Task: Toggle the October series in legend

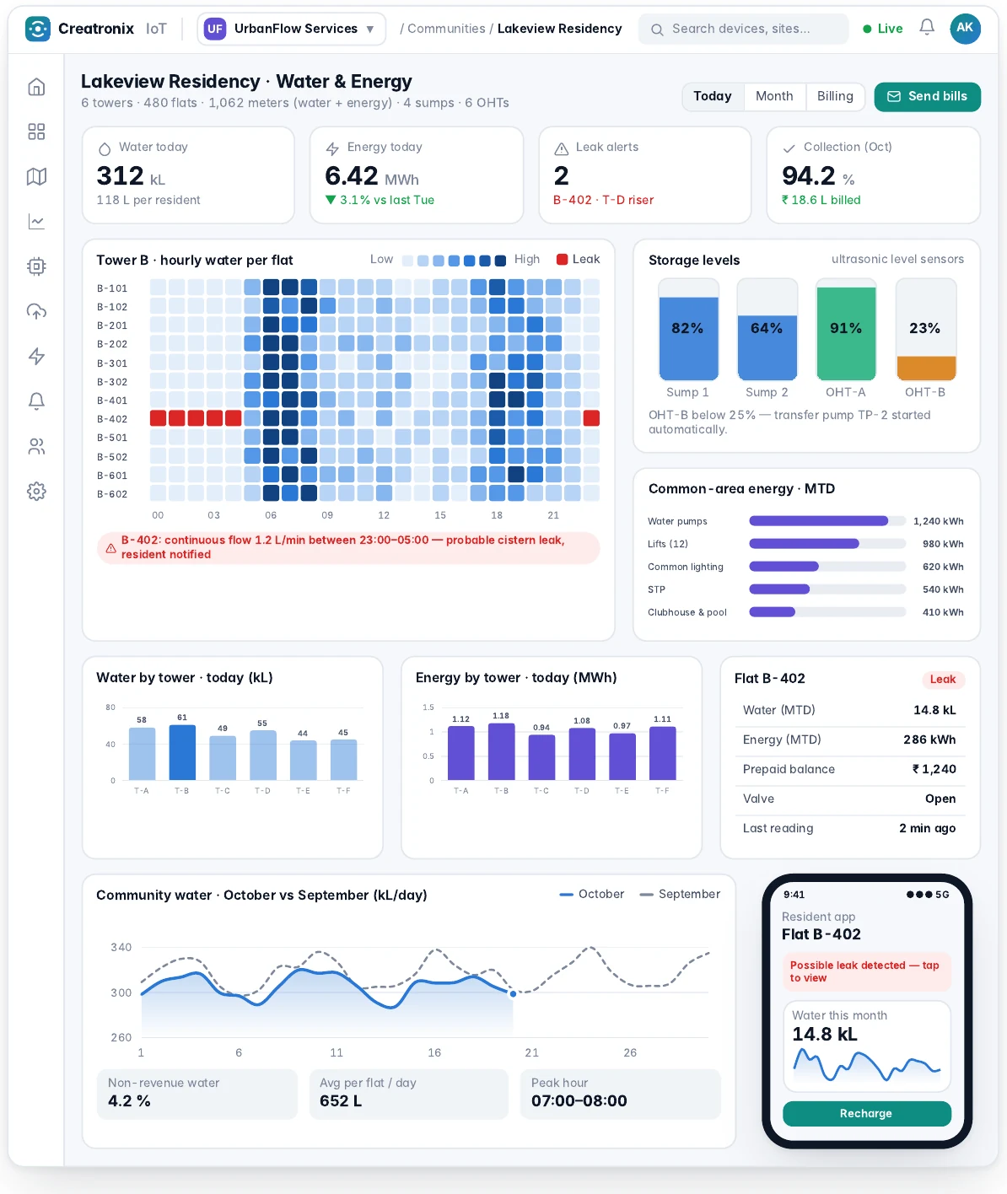Action: [592, 895]
